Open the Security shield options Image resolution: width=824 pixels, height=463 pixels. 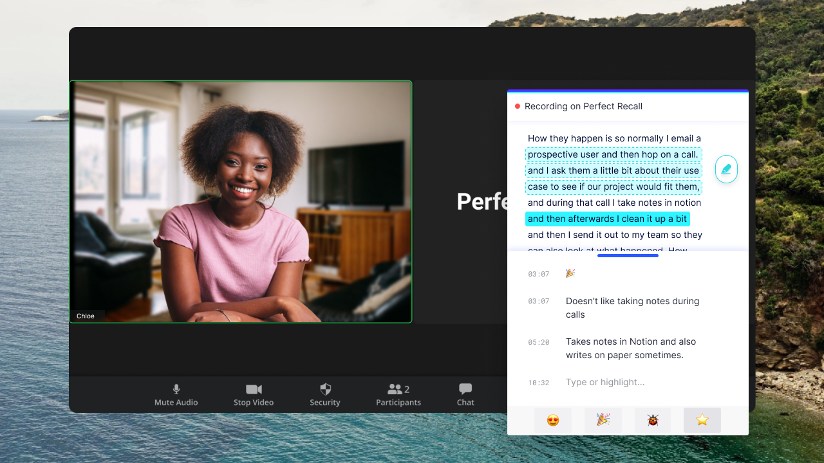coord(325,395)
